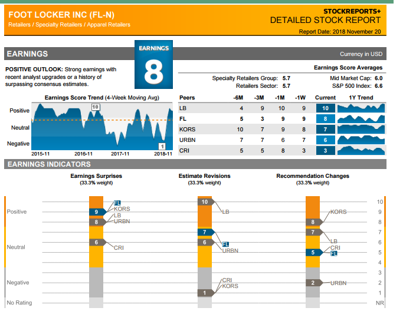Click the 'Current' column header

pos(325,98)
